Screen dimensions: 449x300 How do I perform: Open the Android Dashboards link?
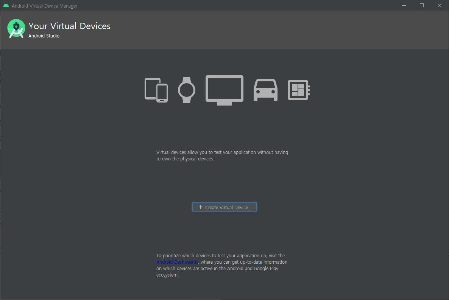click(177, 262)
